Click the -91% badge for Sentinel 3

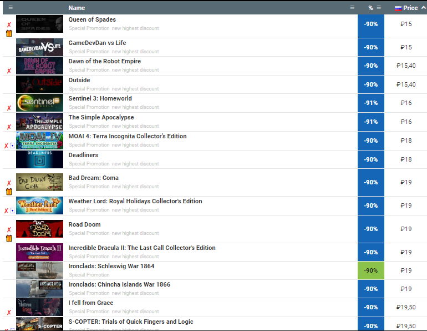[370, 103]
